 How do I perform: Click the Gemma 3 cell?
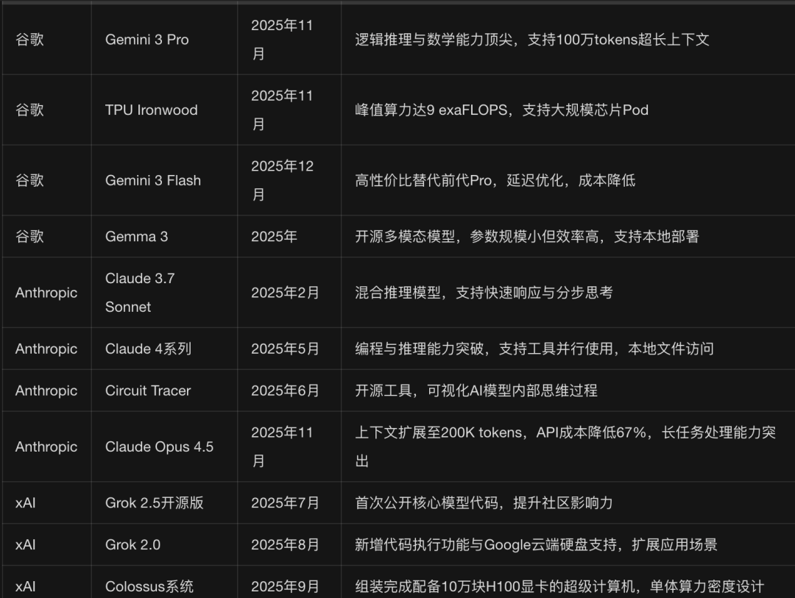tap(135, 236)
